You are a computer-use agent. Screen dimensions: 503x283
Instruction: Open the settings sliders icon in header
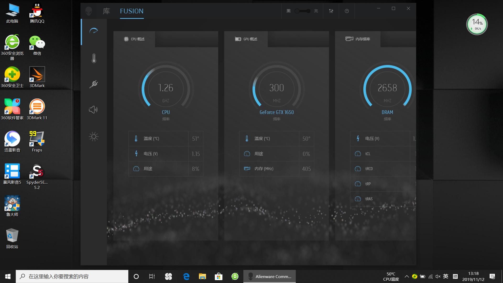(x=331, y=11)
